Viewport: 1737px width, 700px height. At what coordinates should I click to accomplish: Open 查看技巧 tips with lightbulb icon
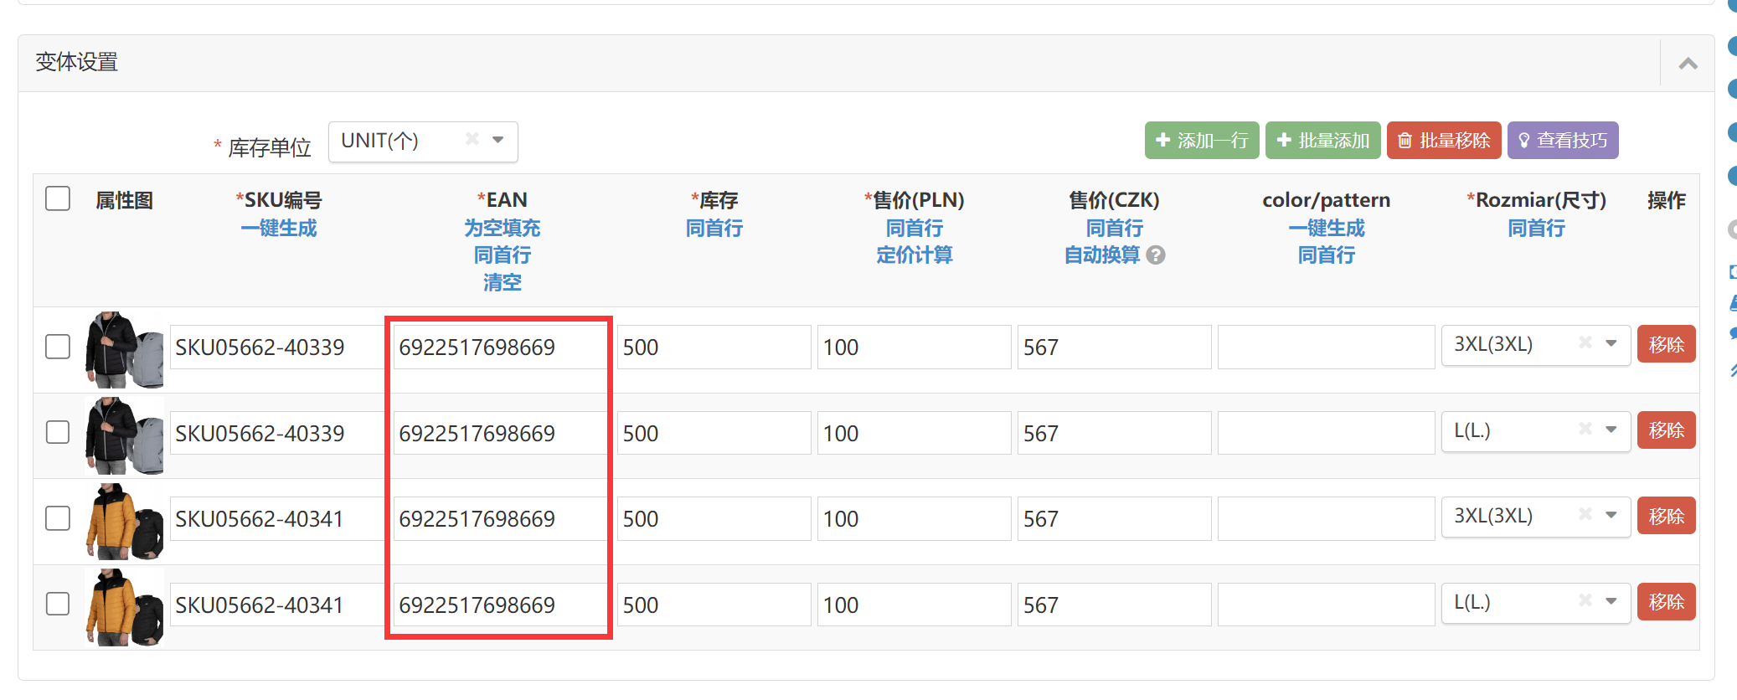(x=1562, y=141)
